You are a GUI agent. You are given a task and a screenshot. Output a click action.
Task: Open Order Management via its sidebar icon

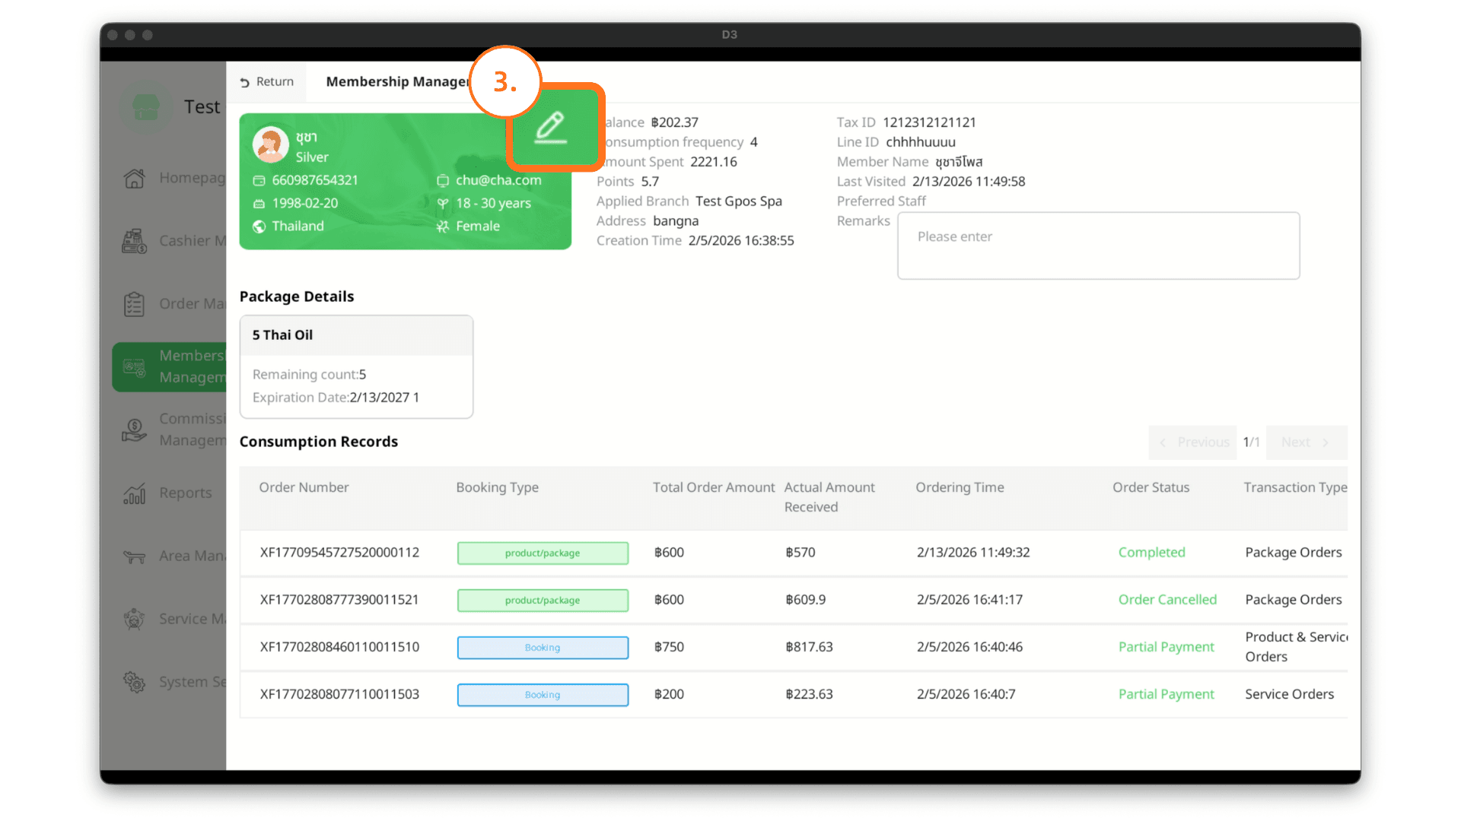135,304
